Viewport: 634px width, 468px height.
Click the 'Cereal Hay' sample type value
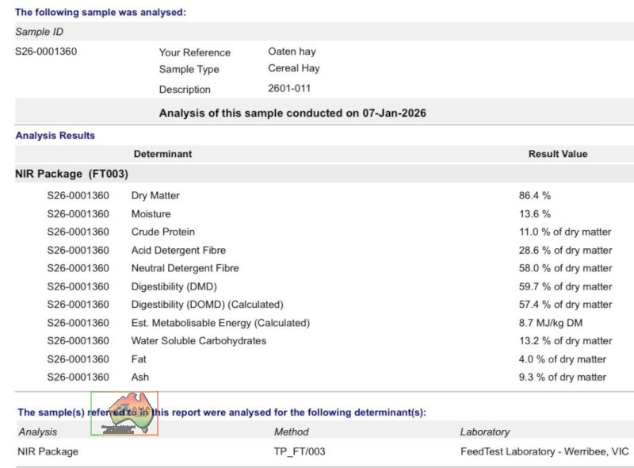[294, 69]
